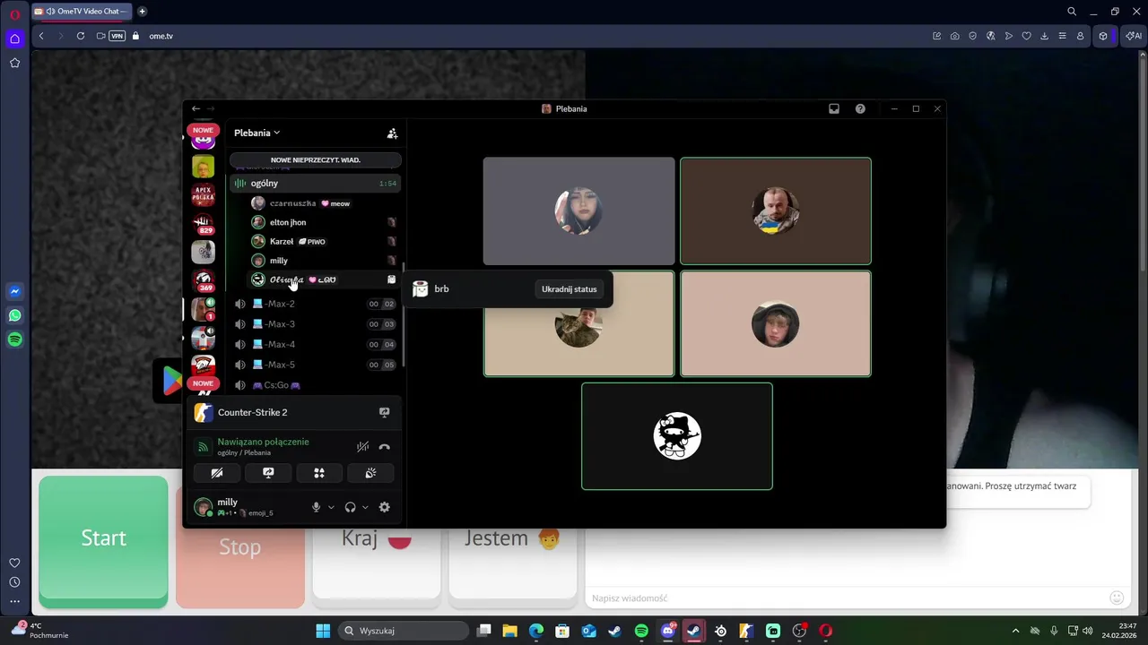This screenshot has width=1148, height=645.
Task: Select the Kraj country selector
Action: tap(377, 537)
